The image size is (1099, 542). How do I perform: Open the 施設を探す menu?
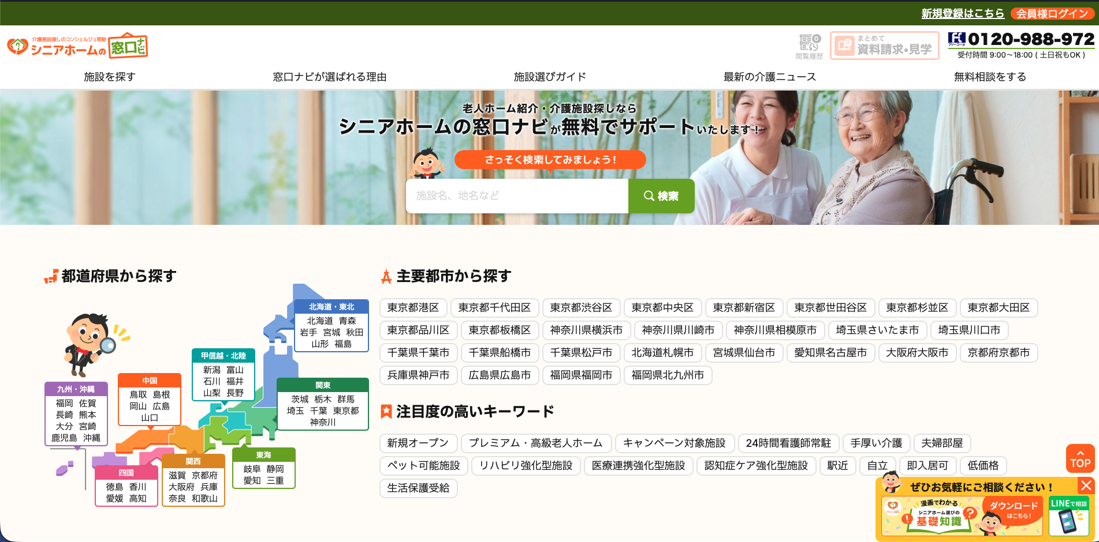(x=109, y=77)
